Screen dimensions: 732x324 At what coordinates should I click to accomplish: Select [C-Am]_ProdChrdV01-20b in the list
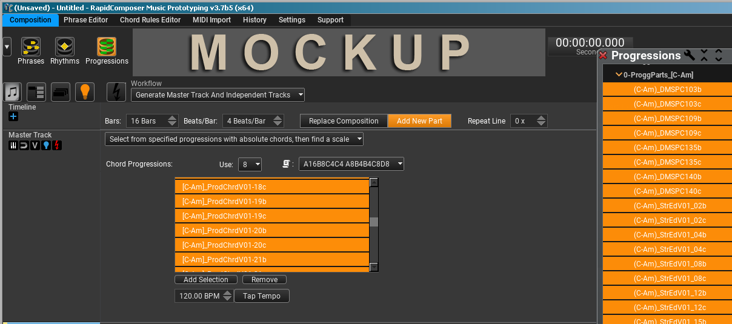click(x=272, y=231)
